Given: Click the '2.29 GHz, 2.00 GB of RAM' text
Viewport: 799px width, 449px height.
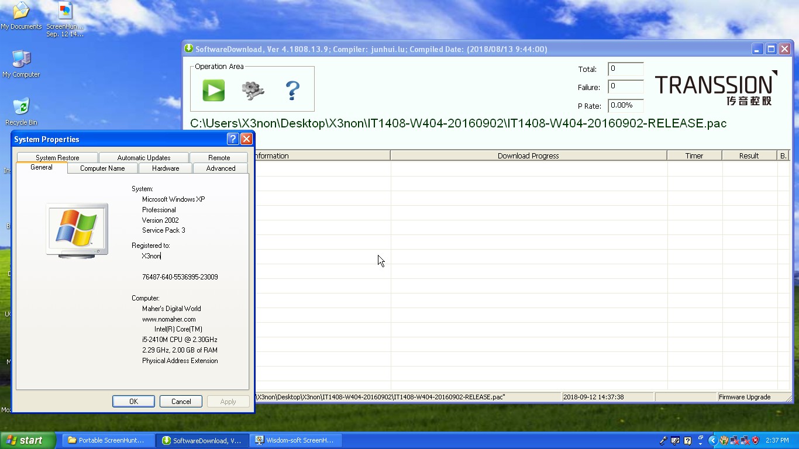Looking at the screenshot, I should click(x=180, y=350).
